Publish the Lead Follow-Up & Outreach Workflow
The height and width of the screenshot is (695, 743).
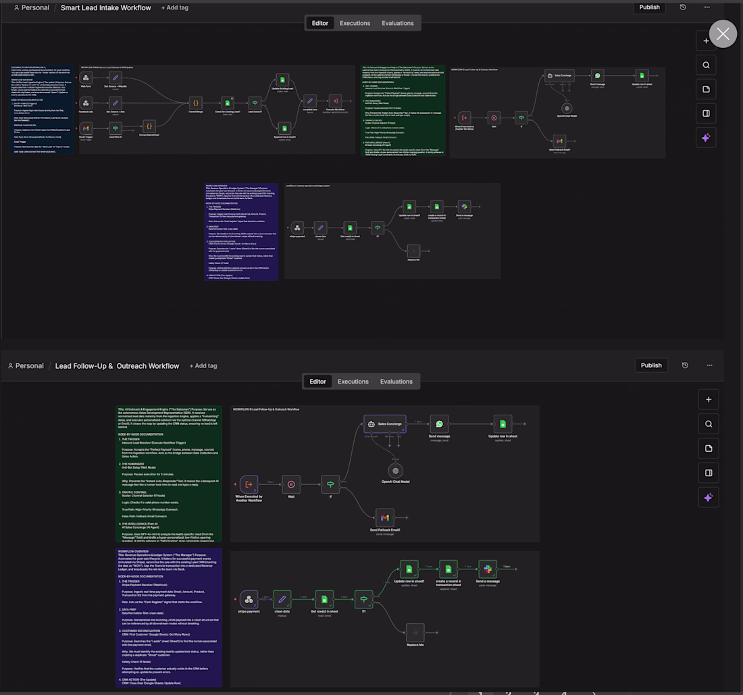(x=651, y=365)
